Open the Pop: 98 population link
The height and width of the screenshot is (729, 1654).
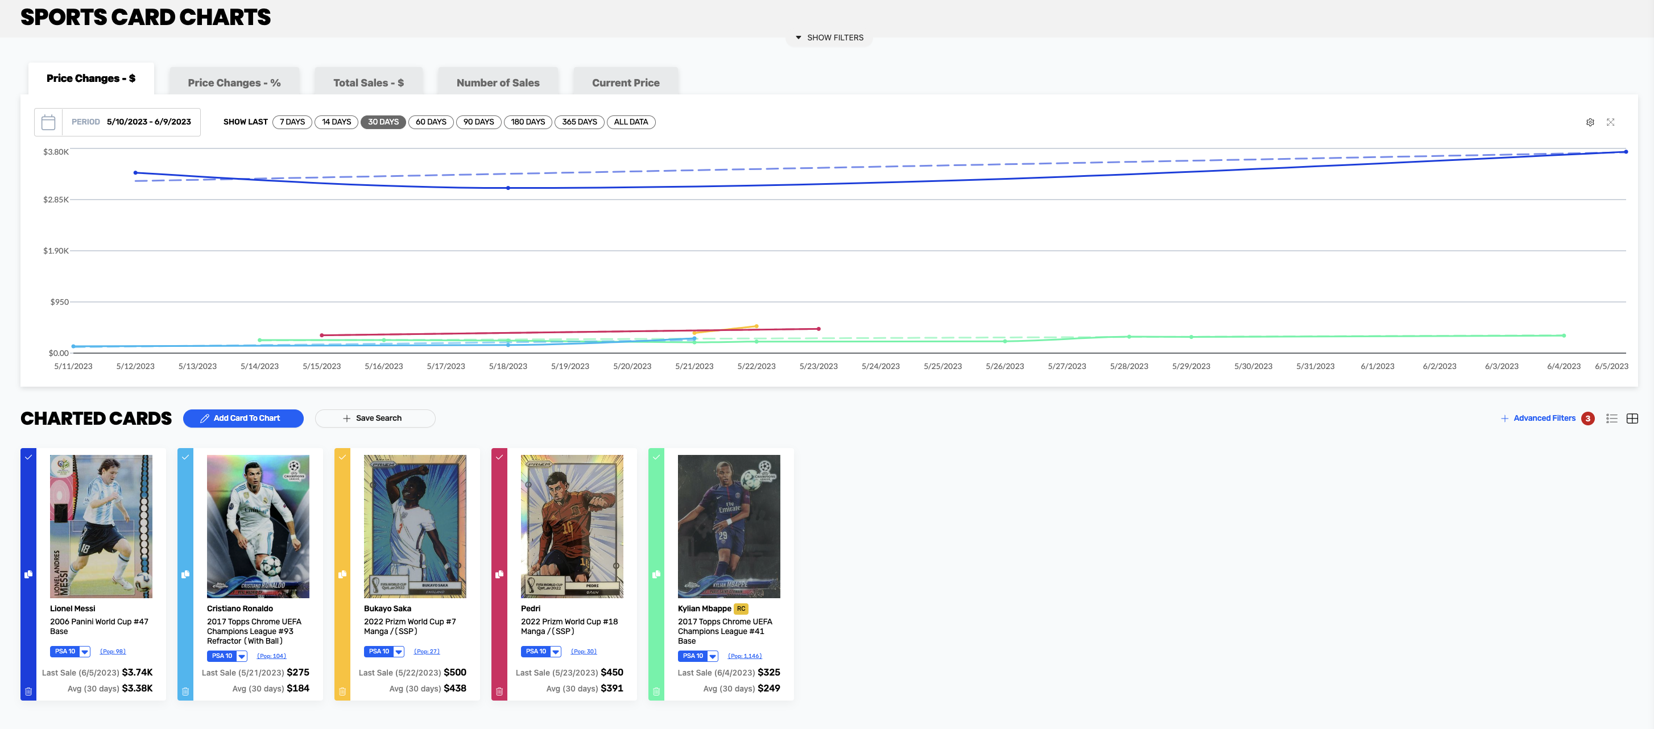pyautogui.click(x=113, y=651)
